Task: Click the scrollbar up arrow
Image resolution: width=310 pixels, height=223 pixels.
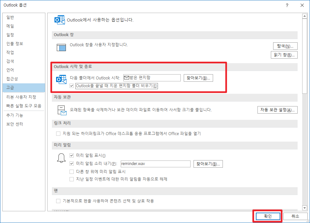Action: (304, 16)
